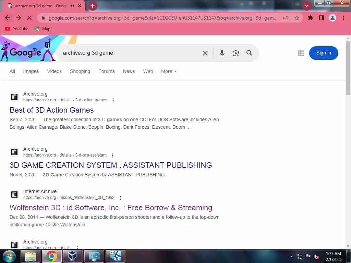The image size is (351, 263).
Task: Open 3D GAME CREATION SYSTEM result
Action: pos(111,165)
